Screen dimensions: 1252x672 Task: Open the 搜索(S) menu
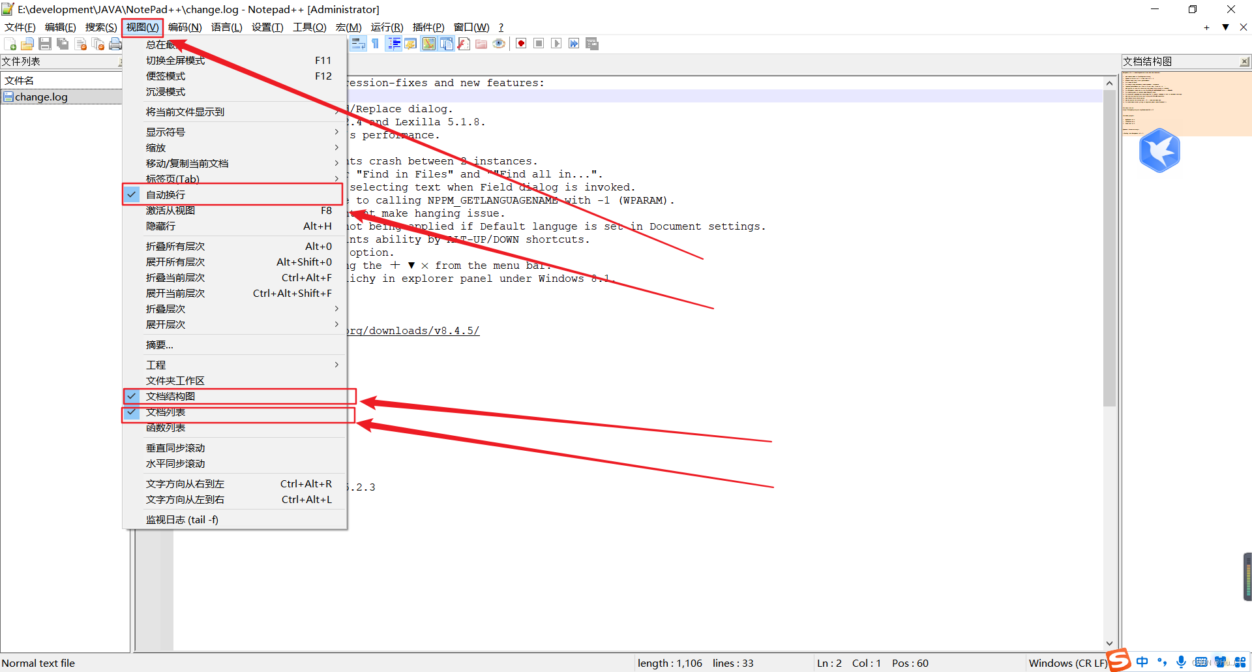pyautogui.click(x=101, y=27)
